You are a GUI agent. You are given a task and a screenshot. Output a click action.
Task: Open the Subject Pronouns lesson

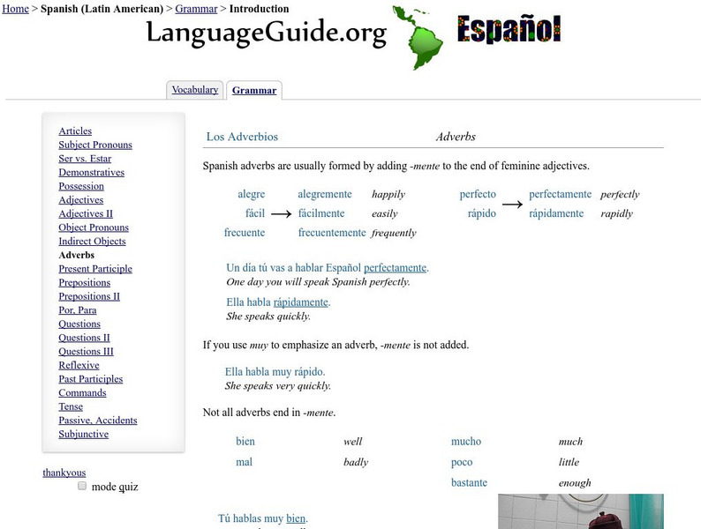pyautogui.click(x=95, y=145)
